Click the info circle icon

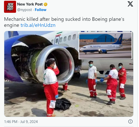click(130, 121)
